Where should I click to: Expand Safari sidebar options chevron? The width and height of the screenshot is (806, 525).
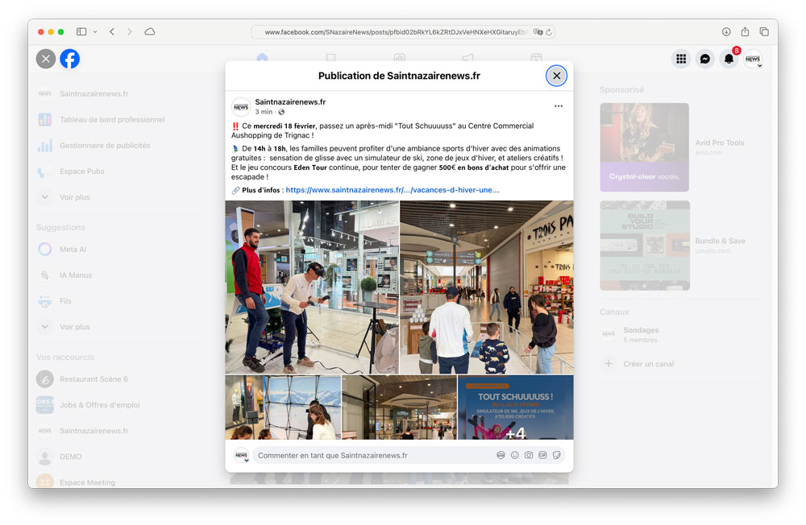point(95,32)
